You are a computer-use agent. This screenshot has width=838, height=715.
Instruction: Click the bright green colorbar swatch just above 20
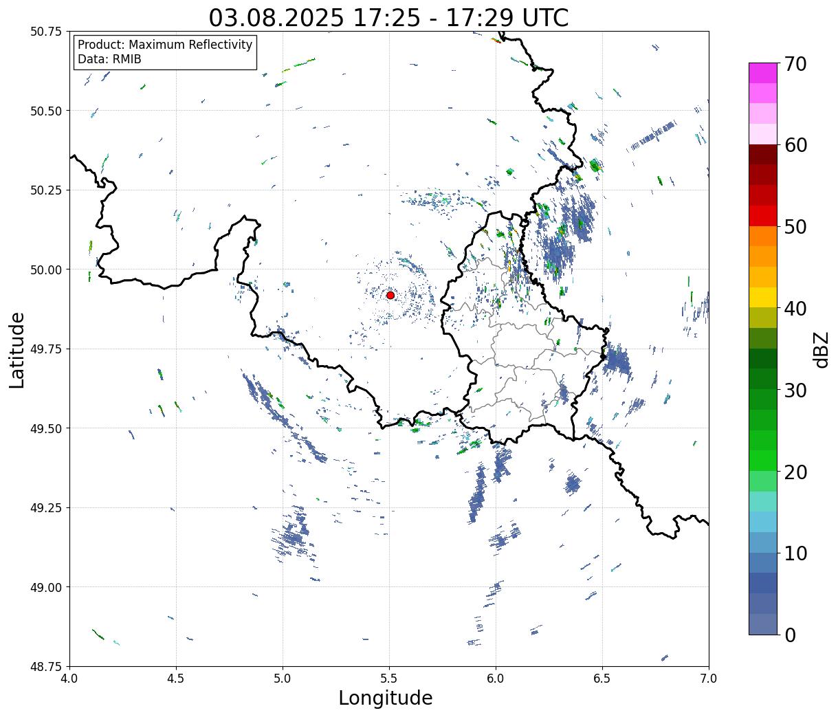[x=763, y=460]
